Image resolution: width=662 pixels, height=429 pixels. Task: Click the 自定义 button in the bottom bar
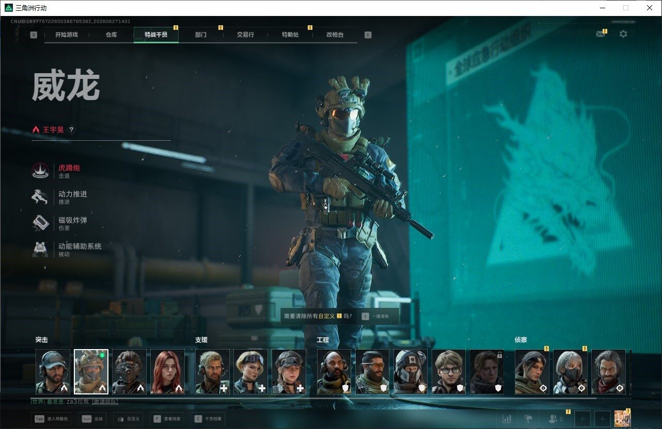point(128,419)
